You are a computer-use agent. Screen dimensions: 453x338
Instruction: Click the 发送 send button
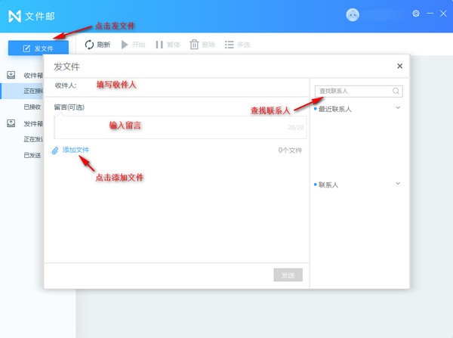click(x=288, y=275)
